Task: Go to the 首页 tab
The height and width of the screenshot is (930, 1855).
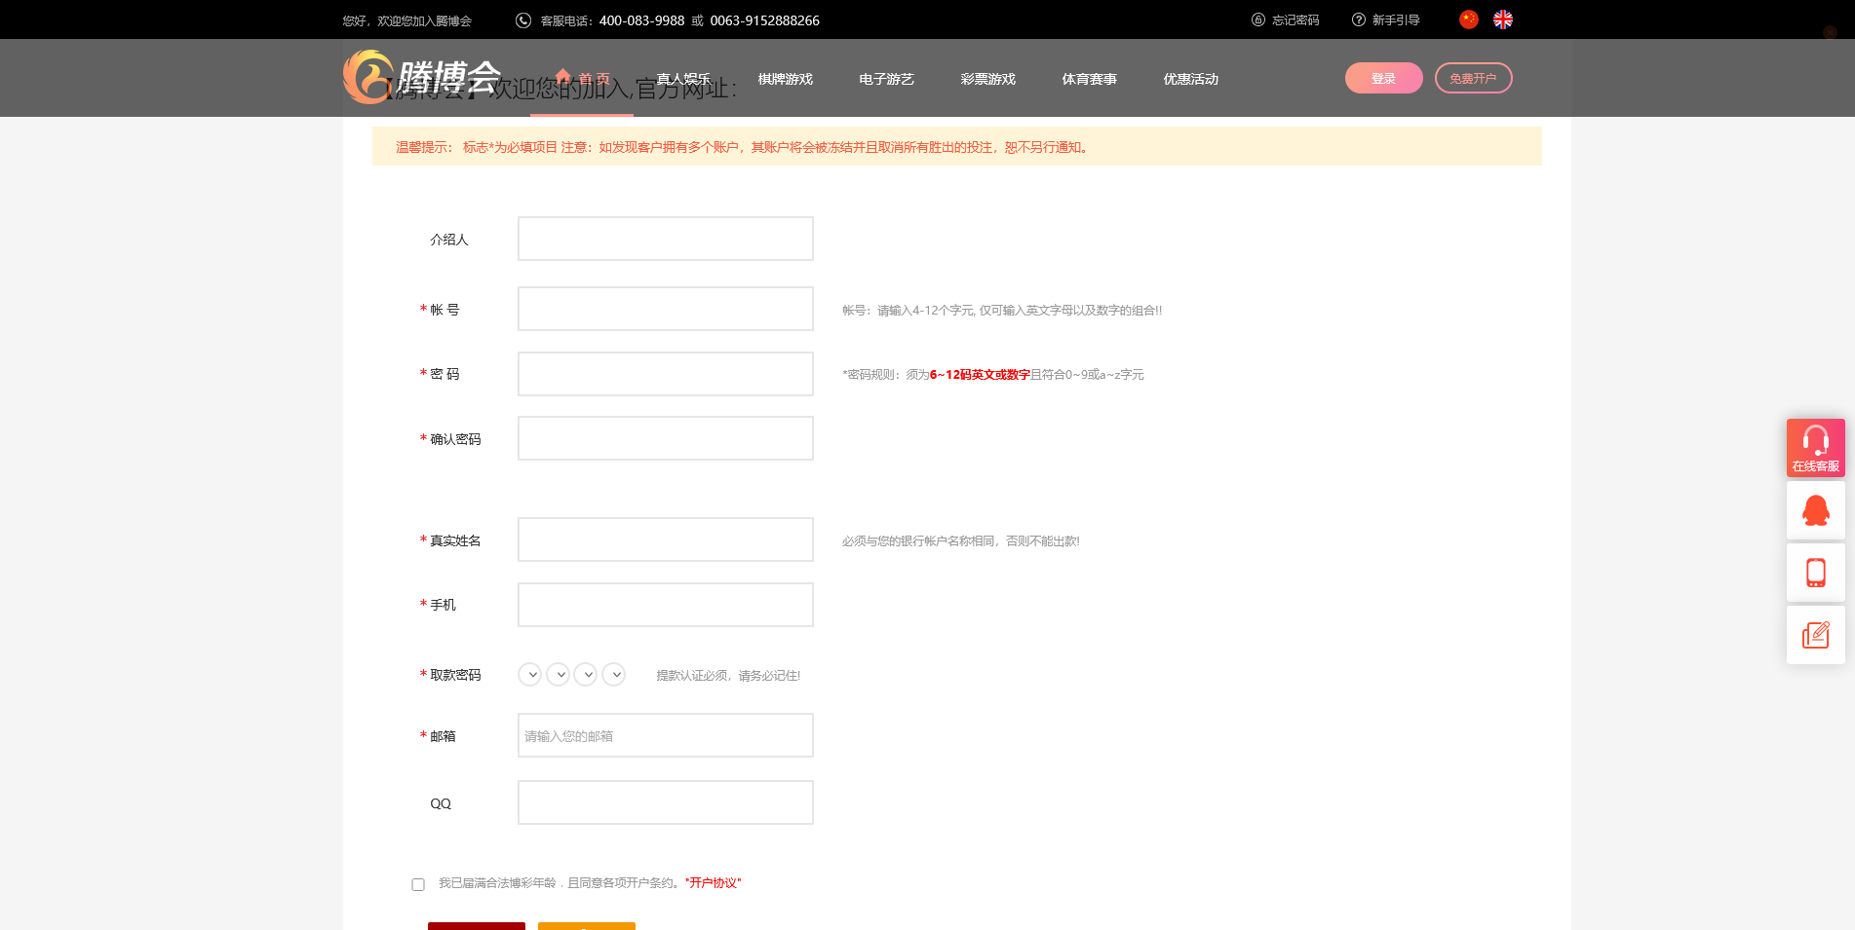Action: tap(582, 79)
